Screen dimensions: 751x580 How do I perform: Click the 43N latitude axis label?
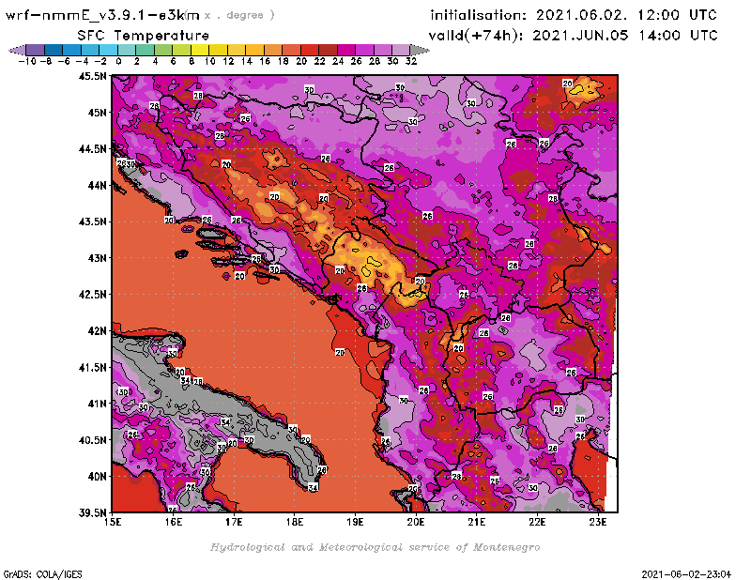[97, 258]
